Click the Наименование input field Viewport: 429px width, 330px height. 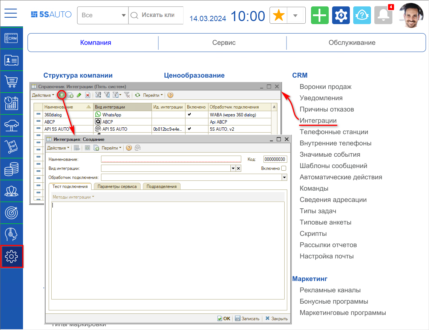tap(171, 159)
